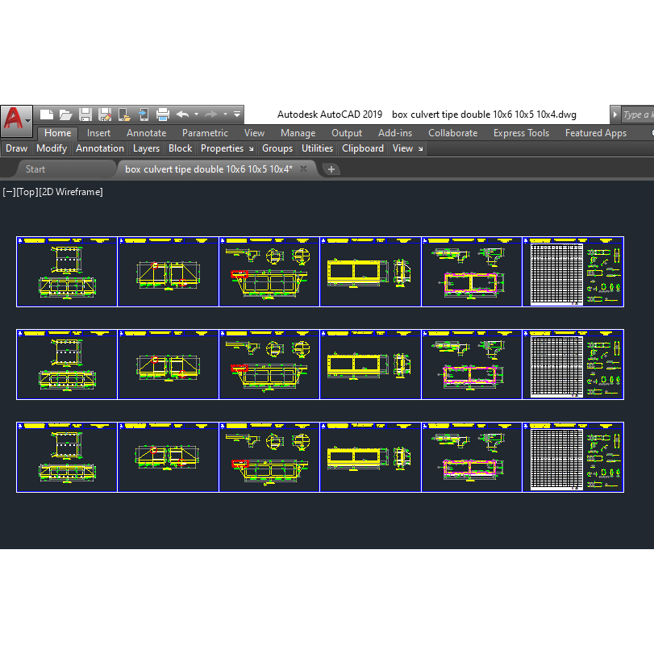Click the Save As icon
654x654 pixels.
(x=104, y=115)
